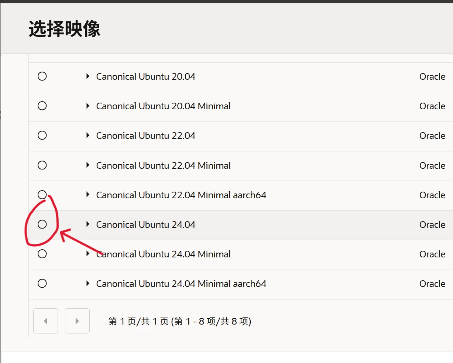Click Oracle publisher in Ubuntu 22.04 row
This screenshot has width=453, height=363.
pyautogui.click(x=432, y=136)
